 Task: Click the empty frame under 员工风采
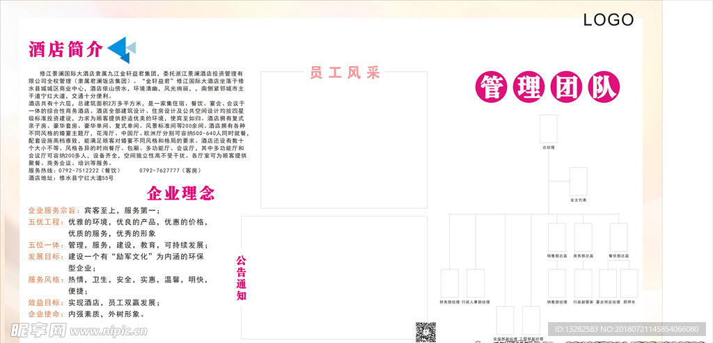344,140
